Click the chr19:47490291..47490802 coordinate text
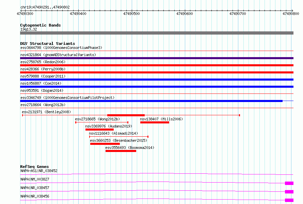Viewport: 303px width, 204px height. coord(45,7)
